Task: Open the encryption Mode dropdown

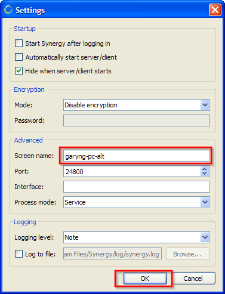Action: click(x=137, y=105)
